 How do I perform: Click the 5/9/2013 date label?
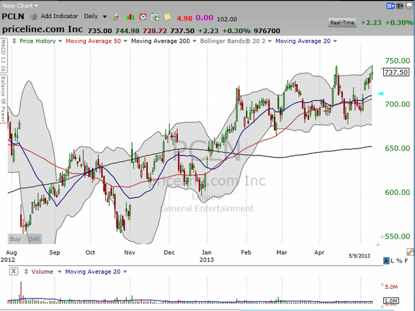point(359,256)
